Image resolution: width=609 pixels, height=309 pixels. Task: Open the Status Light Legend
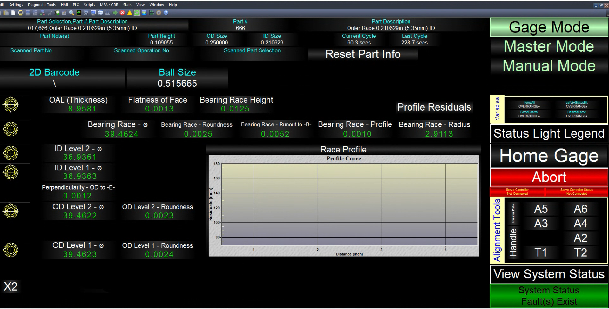point(549,133)
